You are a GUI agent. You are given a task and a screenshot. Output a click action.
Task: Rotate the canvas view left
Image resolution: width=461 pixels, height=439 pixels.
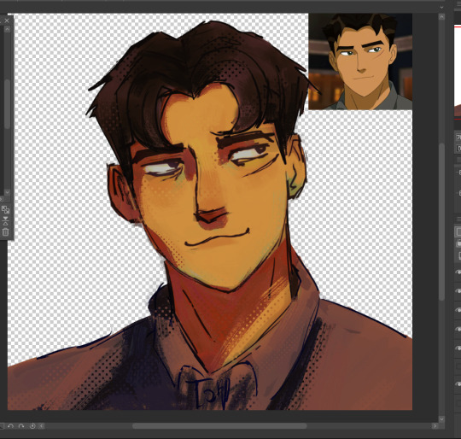coord(11,426)
